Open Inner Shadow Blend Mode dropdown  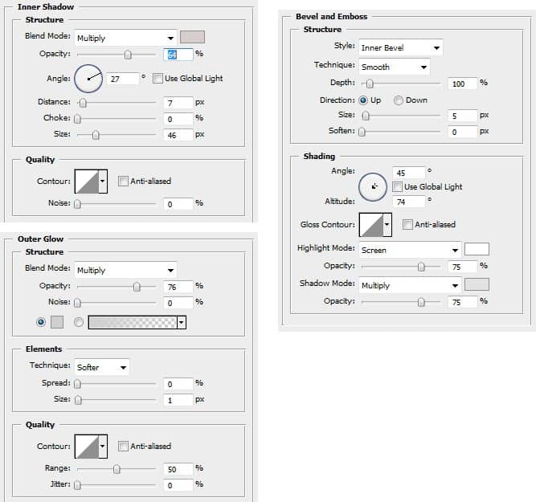pyautogui.click(x=125, y=38)
